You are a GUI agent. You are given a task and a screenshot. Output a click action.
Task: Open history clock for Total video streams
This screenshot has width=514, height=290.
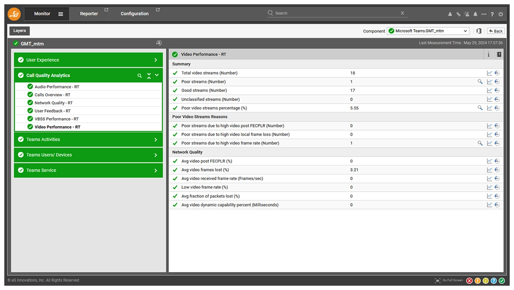(497, 73)
